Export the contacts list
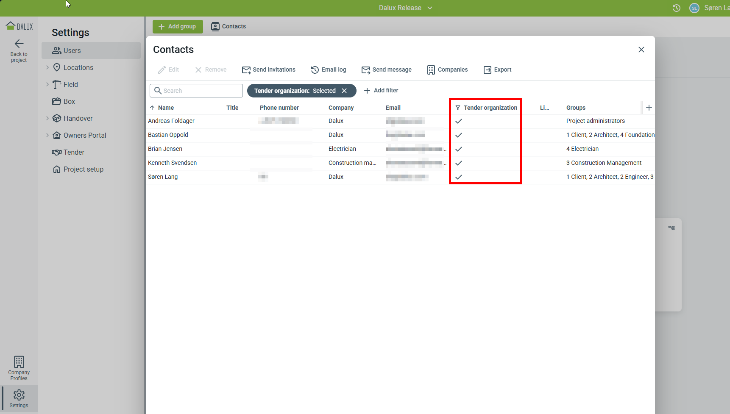 (498, 70)
